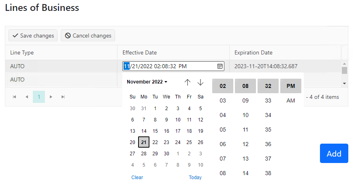
Task: Go to next page in grid pager
Action: [x=51, y=97]
